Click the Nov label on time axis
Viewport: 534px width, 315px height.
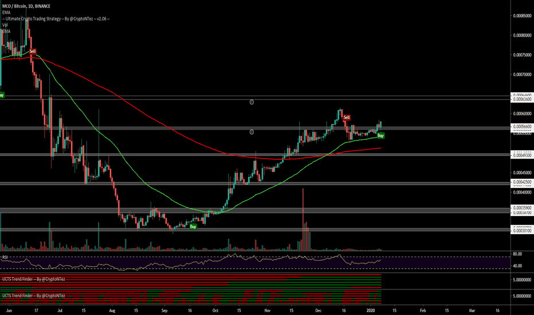tap(268, 310)
